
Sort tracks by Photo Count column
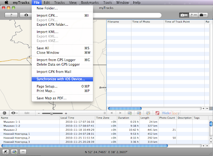167,118
